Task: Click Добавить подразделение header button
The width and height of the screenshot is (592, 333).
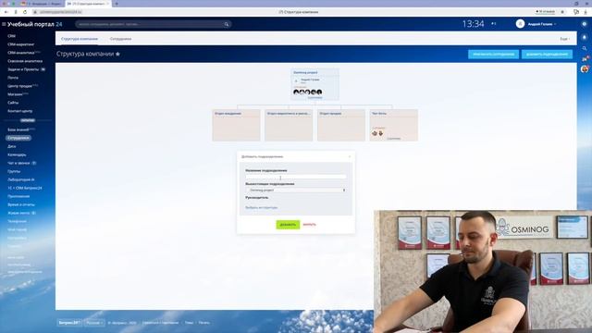Action: pyautogui.click(x=547, y=54)
